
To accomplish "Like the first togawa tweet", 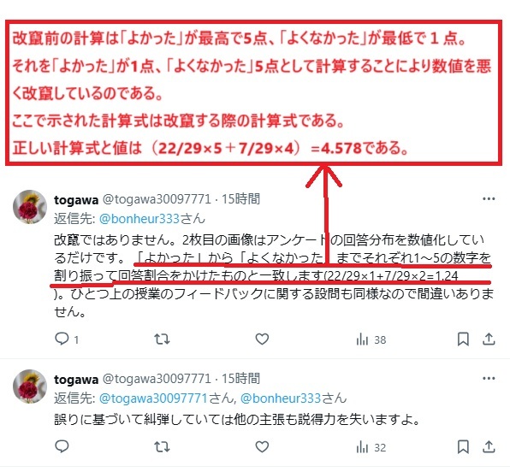I will 262,339.
